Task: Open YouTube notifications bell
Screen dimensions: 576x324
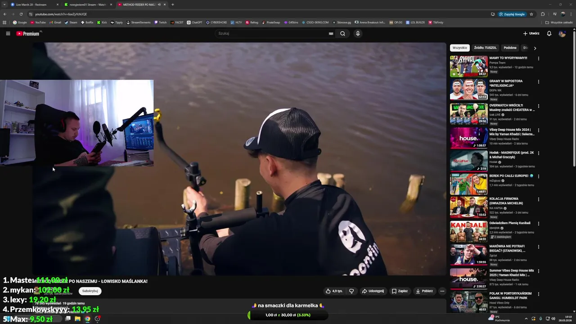Action: point(549,33)
